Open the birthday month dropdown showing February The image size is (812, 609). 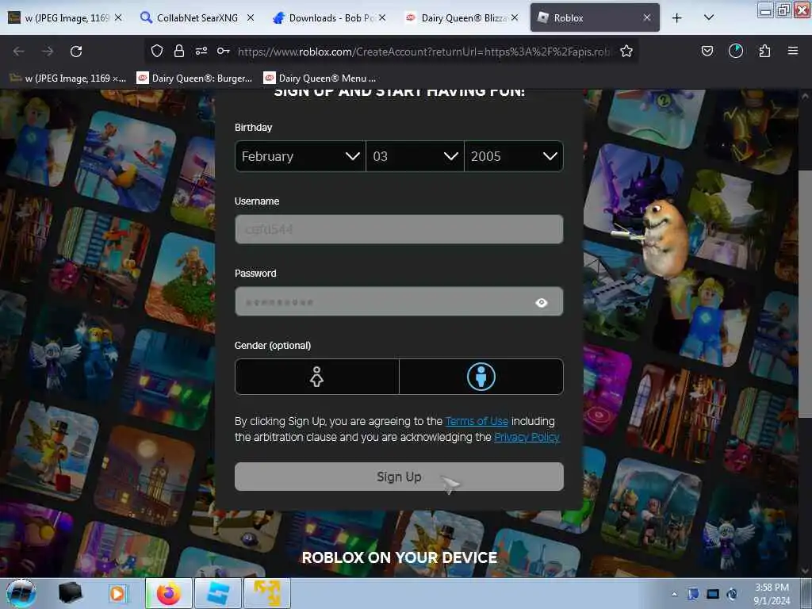pos(301,156)
